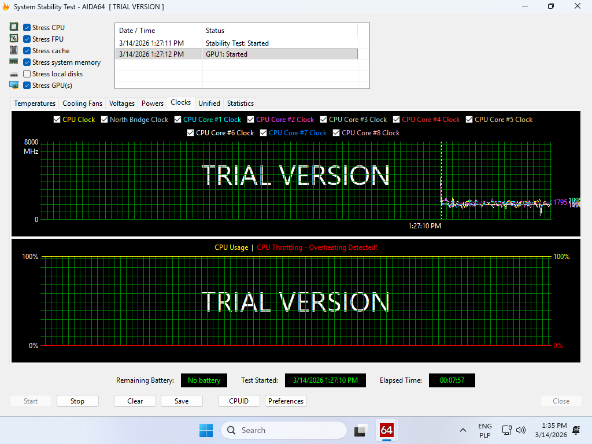The width and height of the screenshot is (592, 444).
Task: Open the Voltages tab
Action: [x=122, y=103]
